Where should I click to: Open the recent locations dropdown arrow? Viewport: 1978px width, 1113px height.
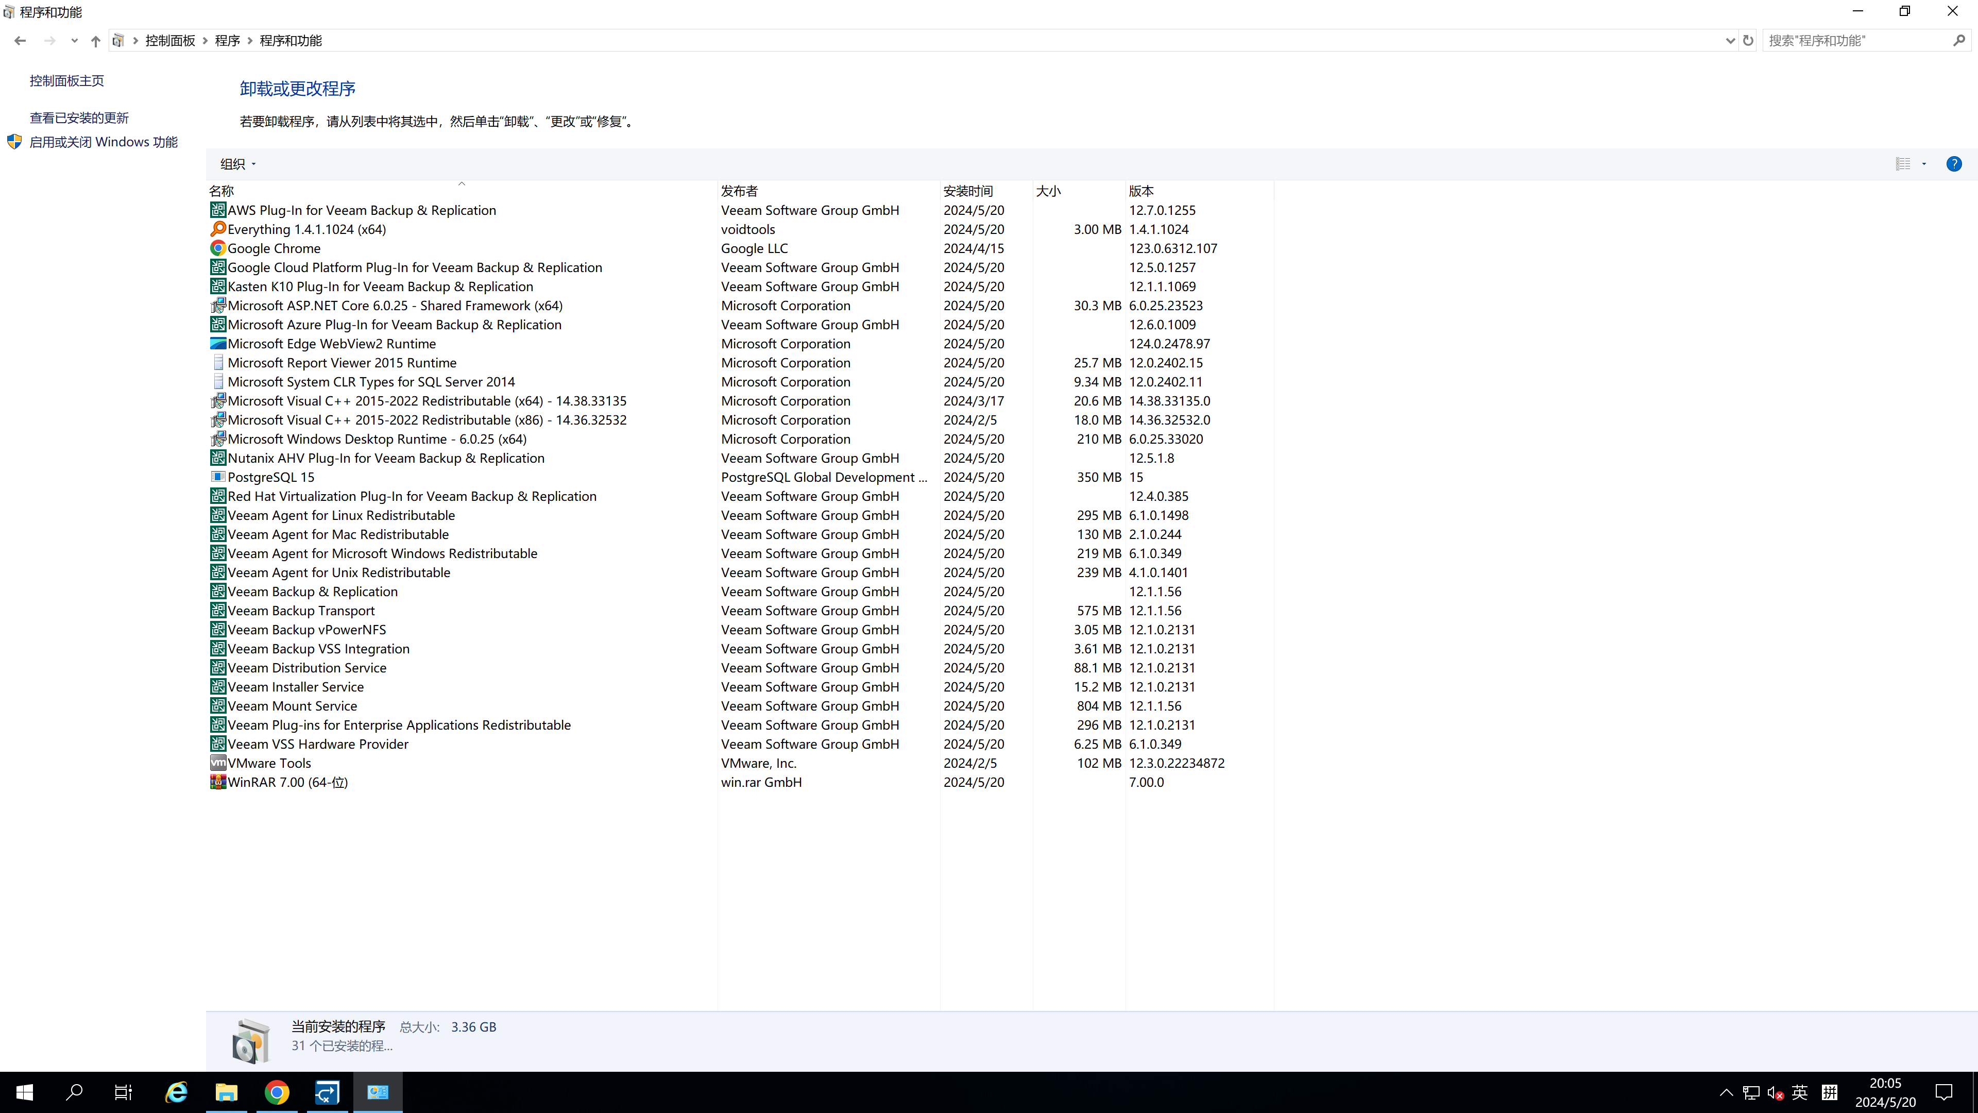coord(74,41)
